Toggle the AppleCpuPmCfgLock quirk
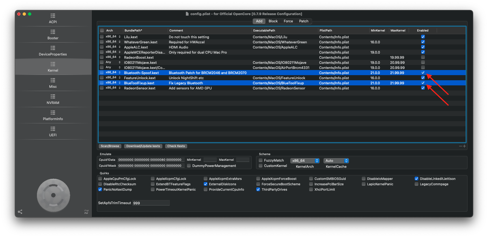 tap(100, 179)
